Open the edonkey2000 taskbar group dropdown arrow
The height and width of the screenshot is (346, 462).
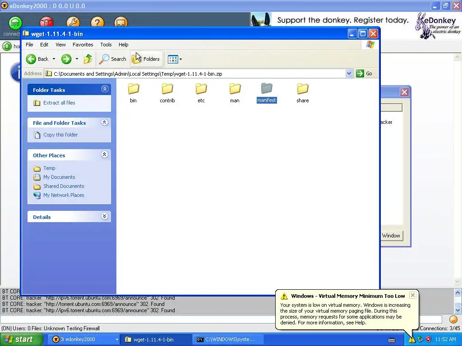point(117,340)
